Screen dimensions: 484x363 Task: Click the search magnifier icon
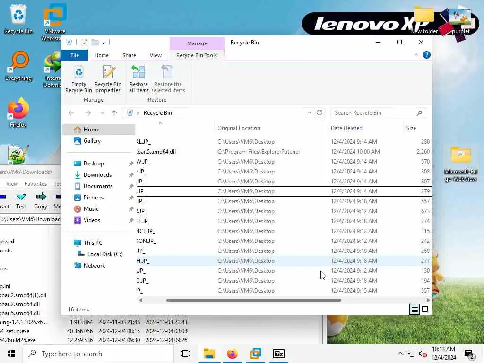click(419, 113)
